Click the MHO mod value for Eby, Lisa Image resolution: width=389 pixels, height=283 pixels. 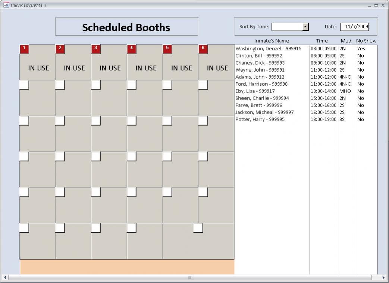point(345,91)
